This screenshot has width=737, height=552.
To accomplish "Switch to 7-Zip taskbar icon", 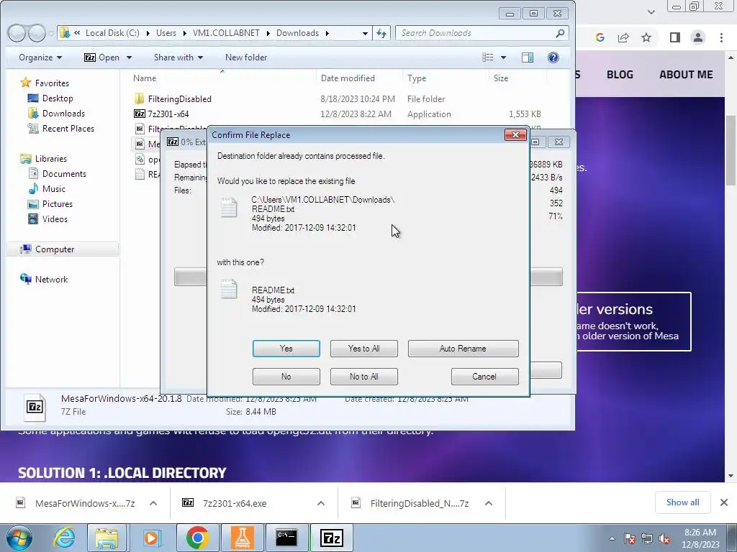I will (331, 538).
